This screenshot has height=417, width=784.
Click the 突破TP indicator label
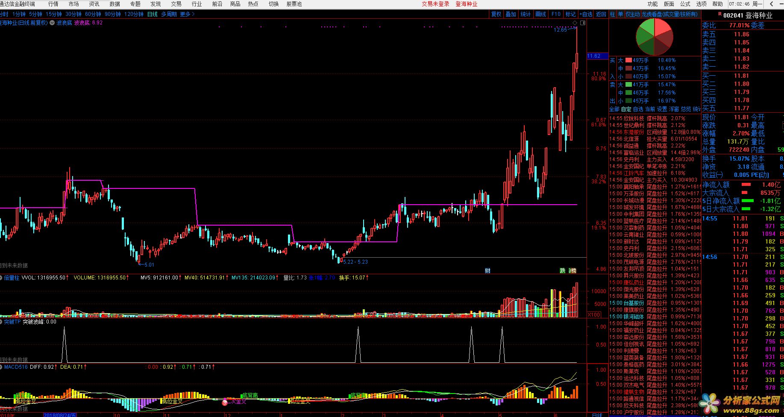pyautogui.click(x=12, y=322)
